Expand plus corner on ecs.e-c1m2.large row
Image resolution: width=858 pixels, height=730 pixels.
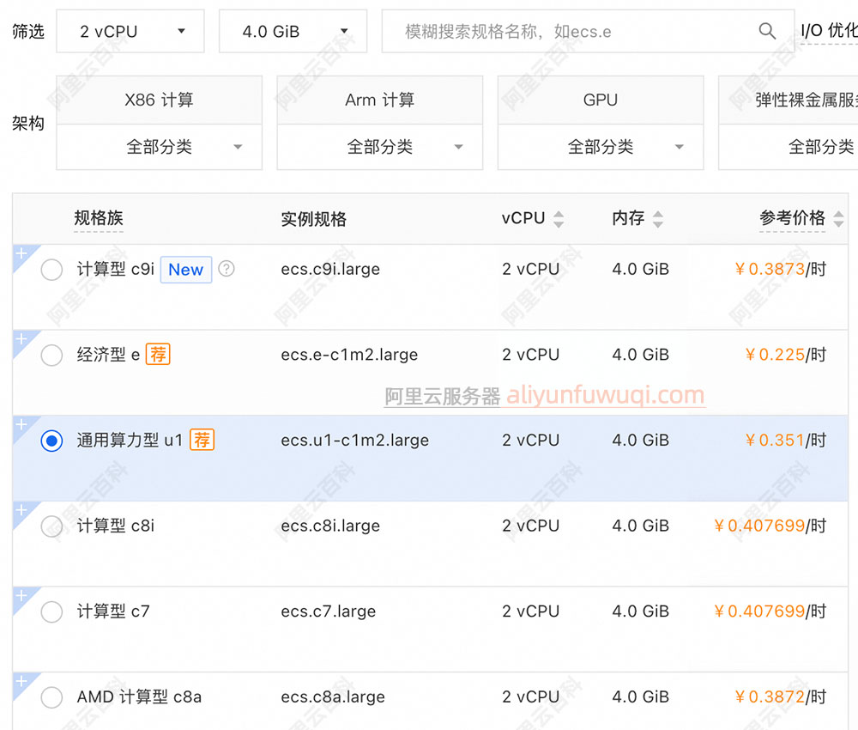pyautogui.click(x=22, y=339)
